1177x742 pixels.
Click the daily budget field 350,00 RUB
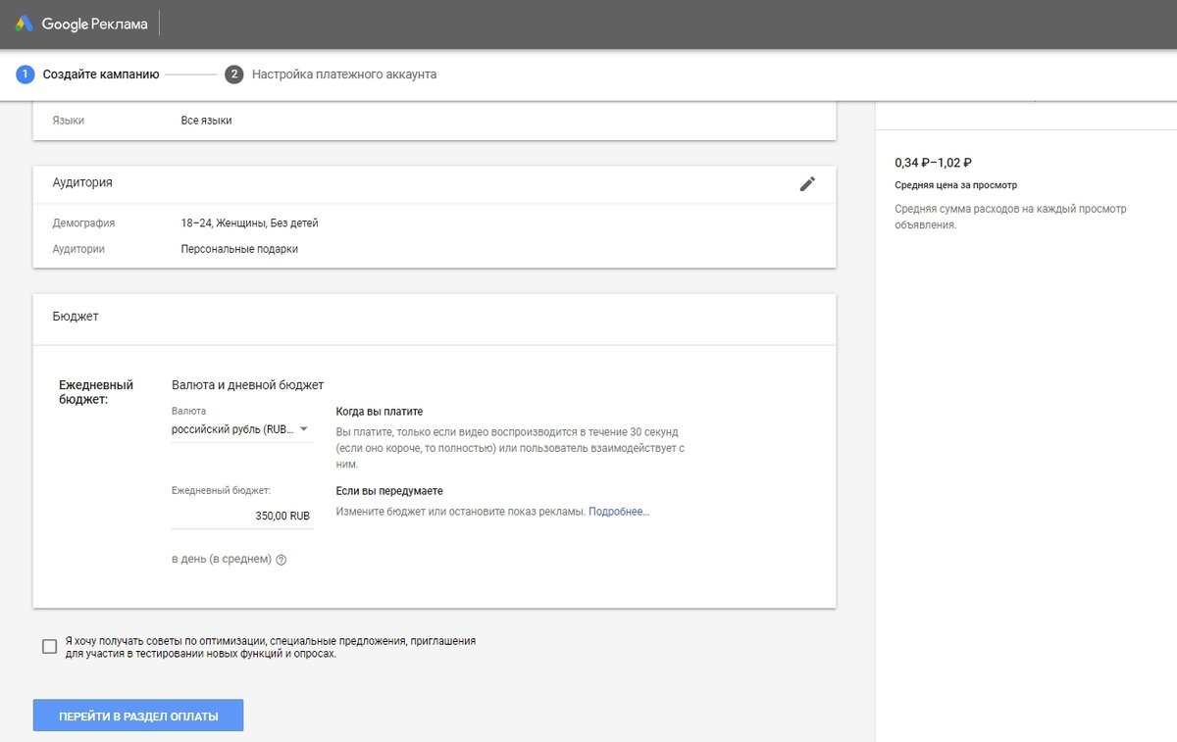point(242,516)
